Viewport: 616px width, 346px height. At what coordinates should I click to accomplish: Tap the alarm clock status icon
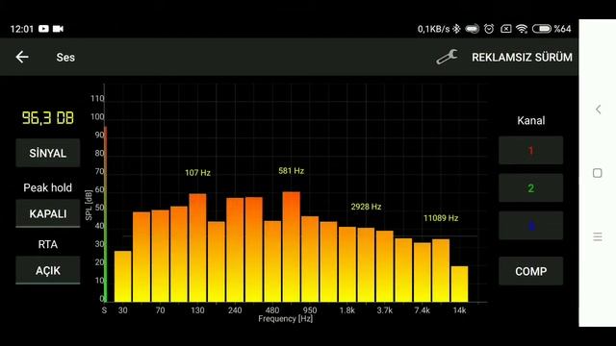[489, 29]
